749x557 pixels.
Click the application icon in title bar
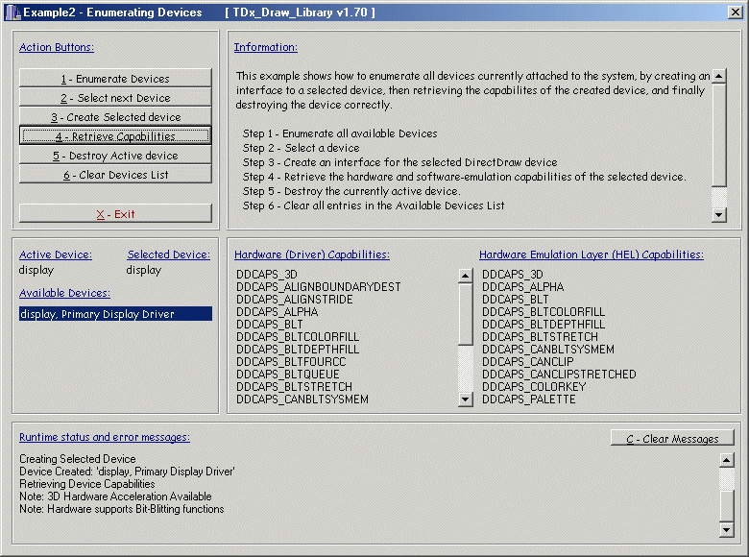(x=12, y=12)
